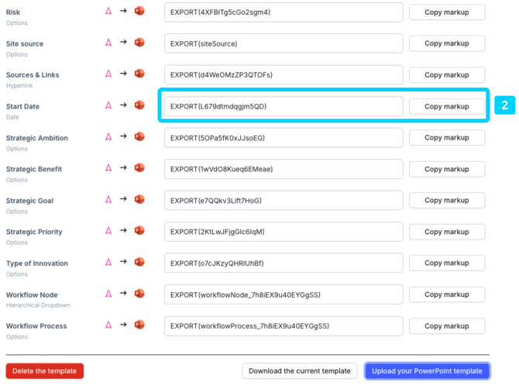519x386 pixels.
Task: Click the Type of Innovation label
Action: pos(37,264)
